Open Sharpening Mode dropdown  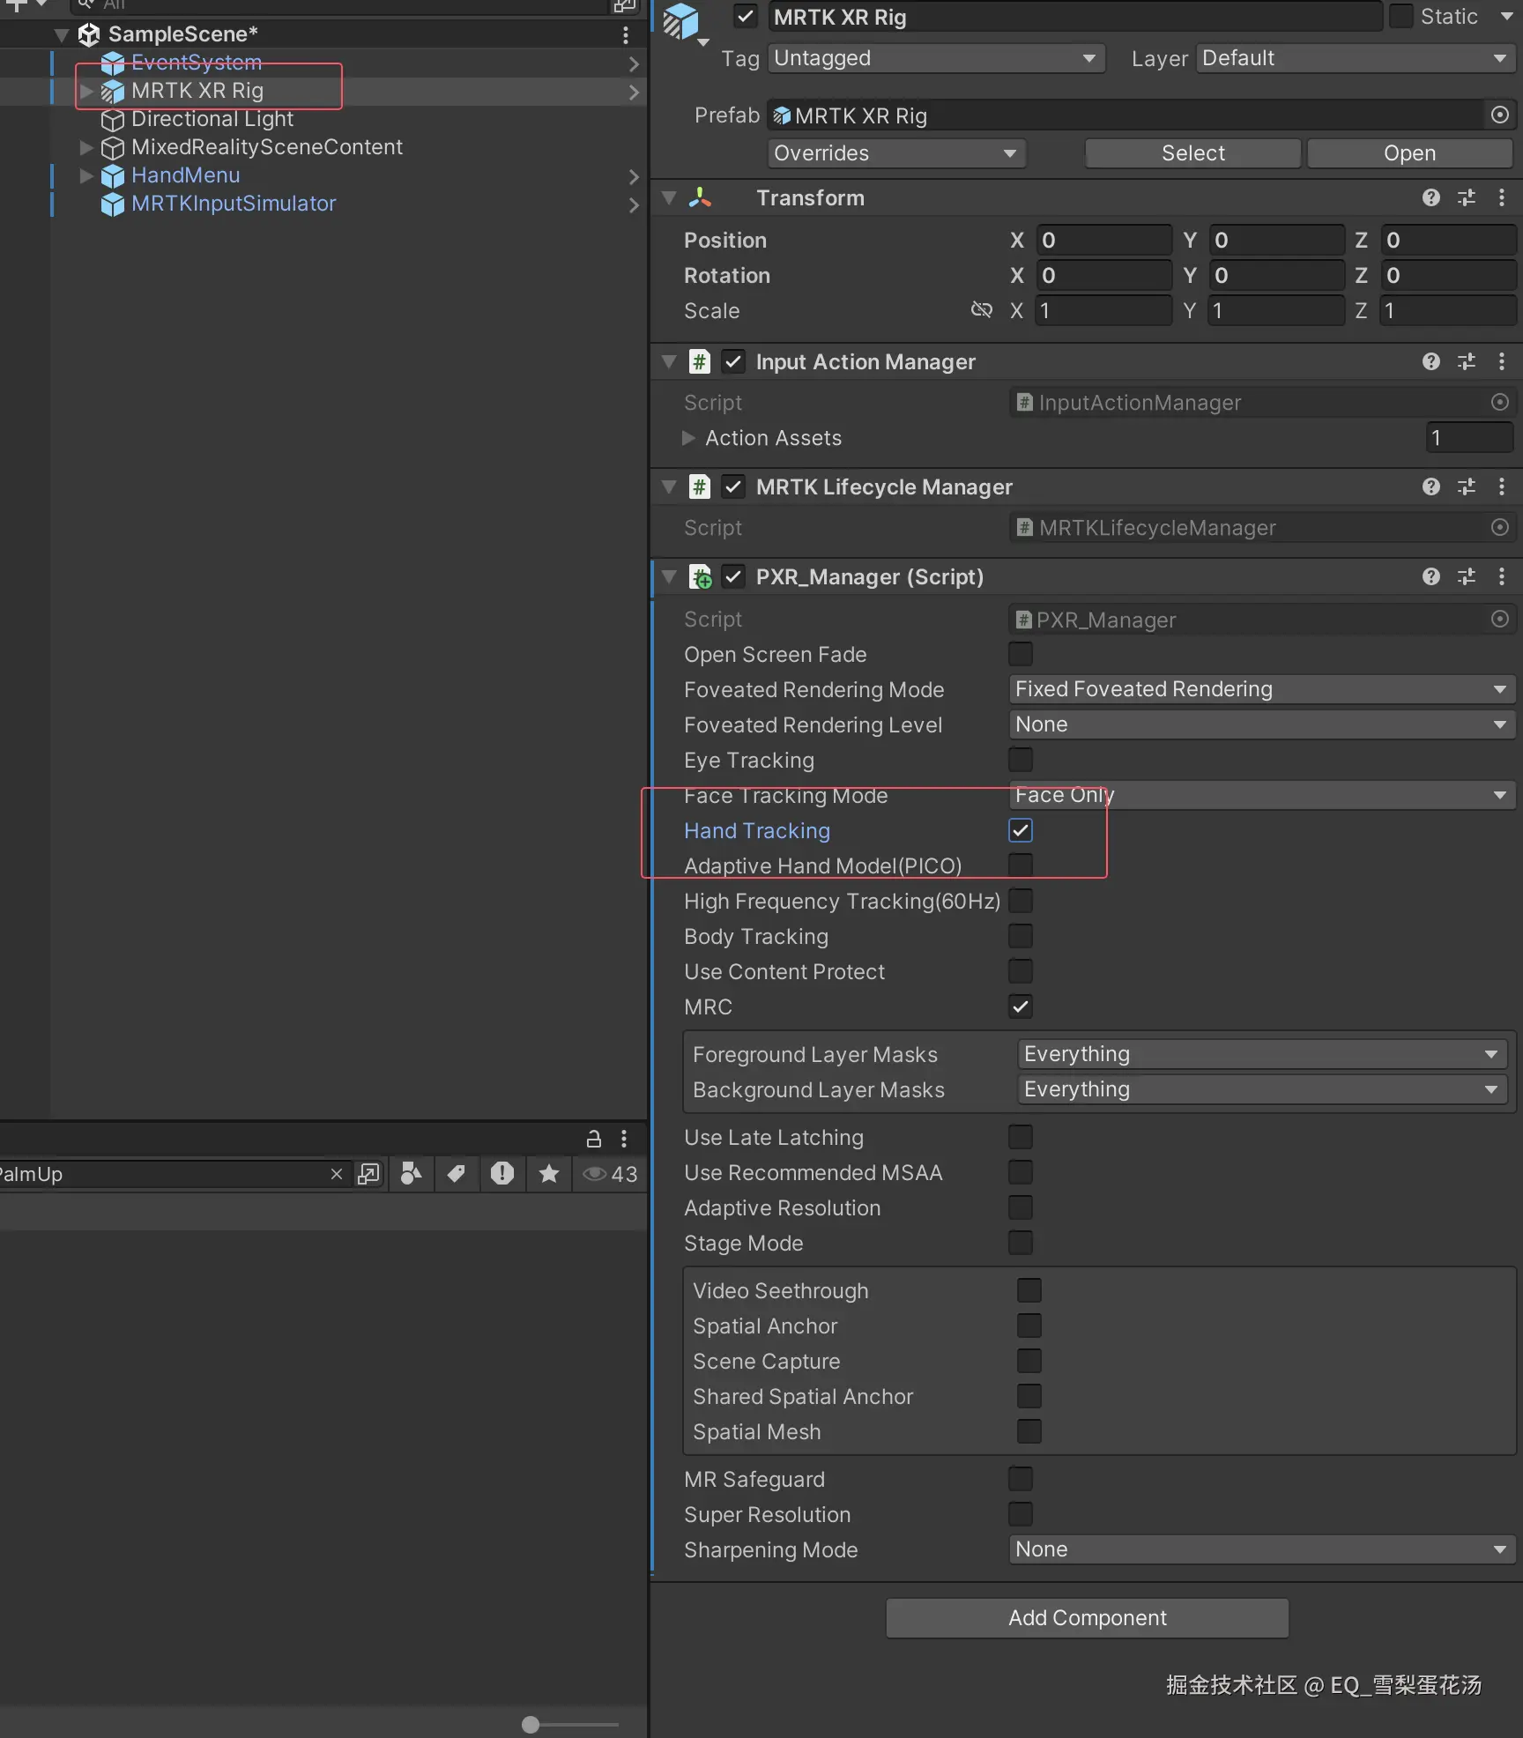[1262, 1549]
